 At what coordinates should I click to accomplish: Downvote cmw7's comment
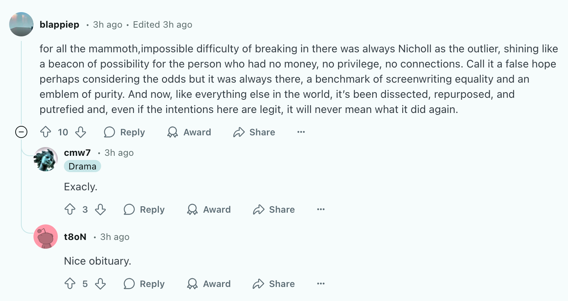pyautogui.click(x=100, y=210)
